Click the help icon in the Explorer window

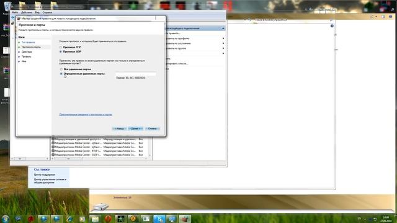[x=391, y=17]
